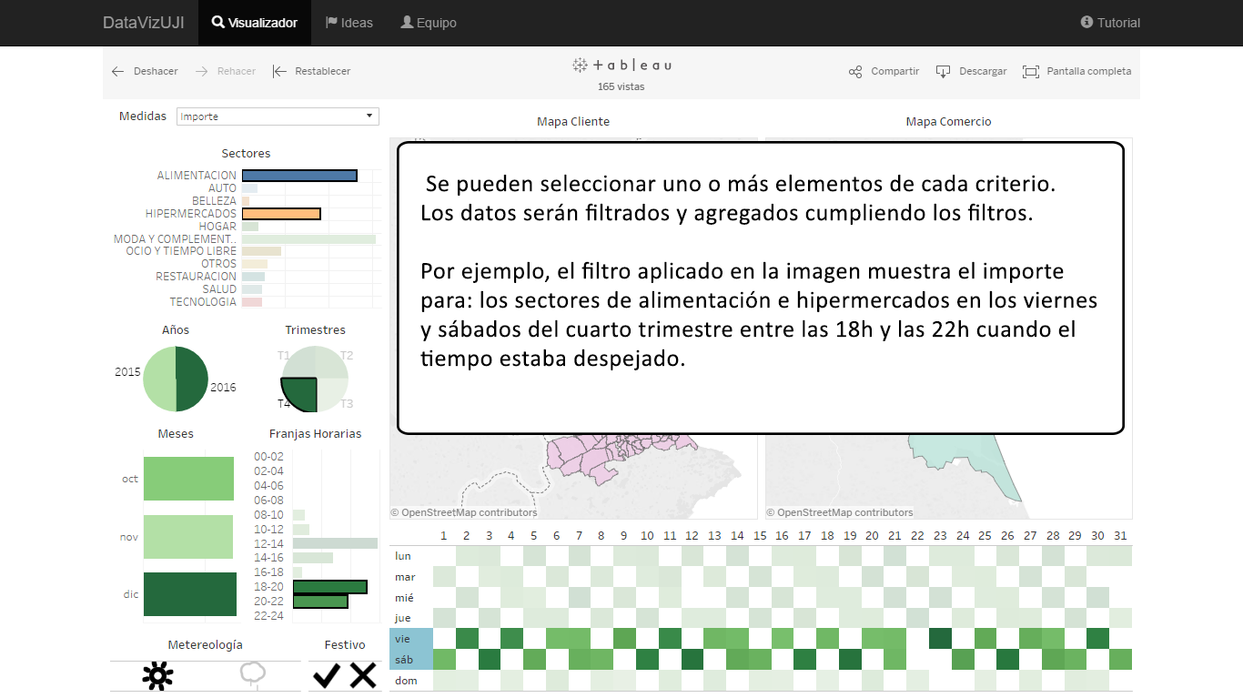Select the 12-14 time slot bar

click(x=335, y=543)
